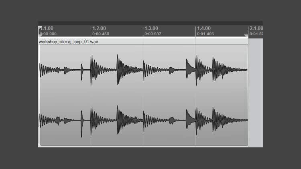The height and width of the screenshot is (169, 301).
Task: Jump to the 1.3.00 ruler position
Action: pos(151,28)
